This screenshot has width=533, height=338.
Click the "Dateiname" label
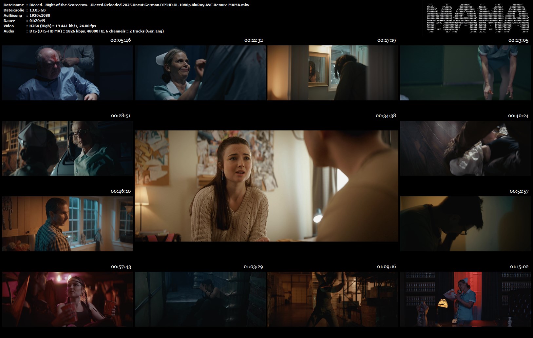click(14, 5)
